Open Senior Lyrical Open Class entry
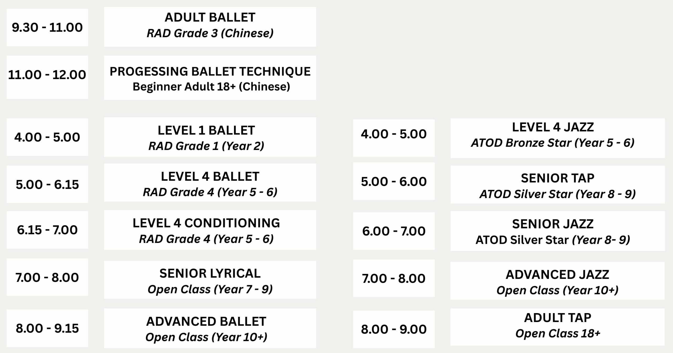This screenshot has height=353, width=673. pos(210,280)
